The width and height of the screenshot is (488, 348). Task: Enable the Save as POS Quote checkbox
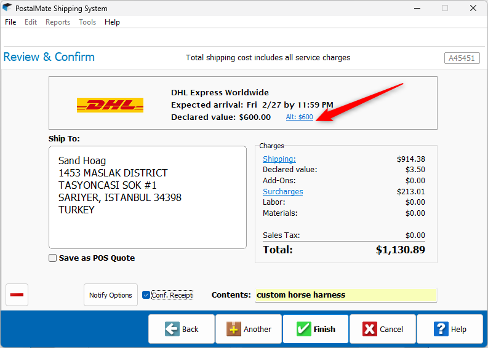click(53, 258)
